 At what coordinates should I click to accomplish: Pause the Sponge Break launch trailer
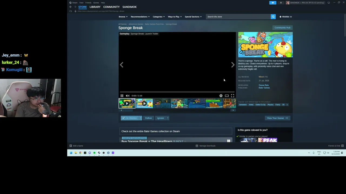click(x=122, y=96)
